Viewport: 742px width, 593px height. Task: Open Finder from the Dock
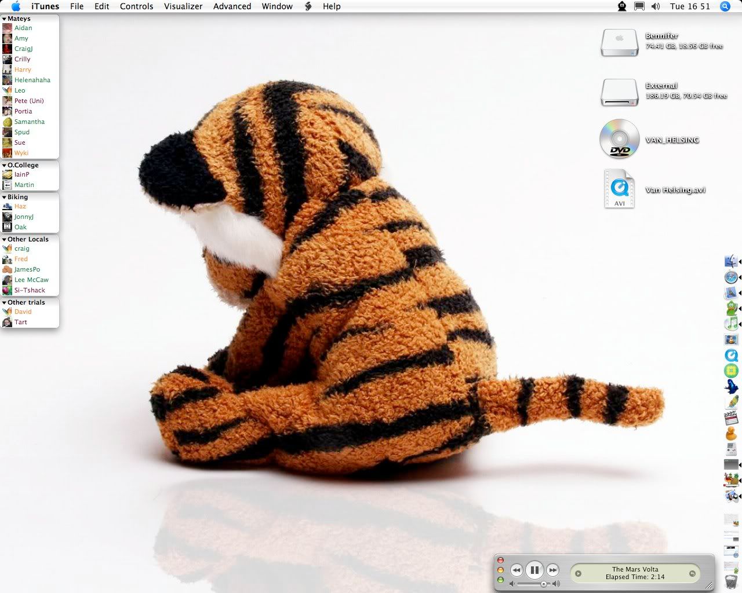[731, 261]
